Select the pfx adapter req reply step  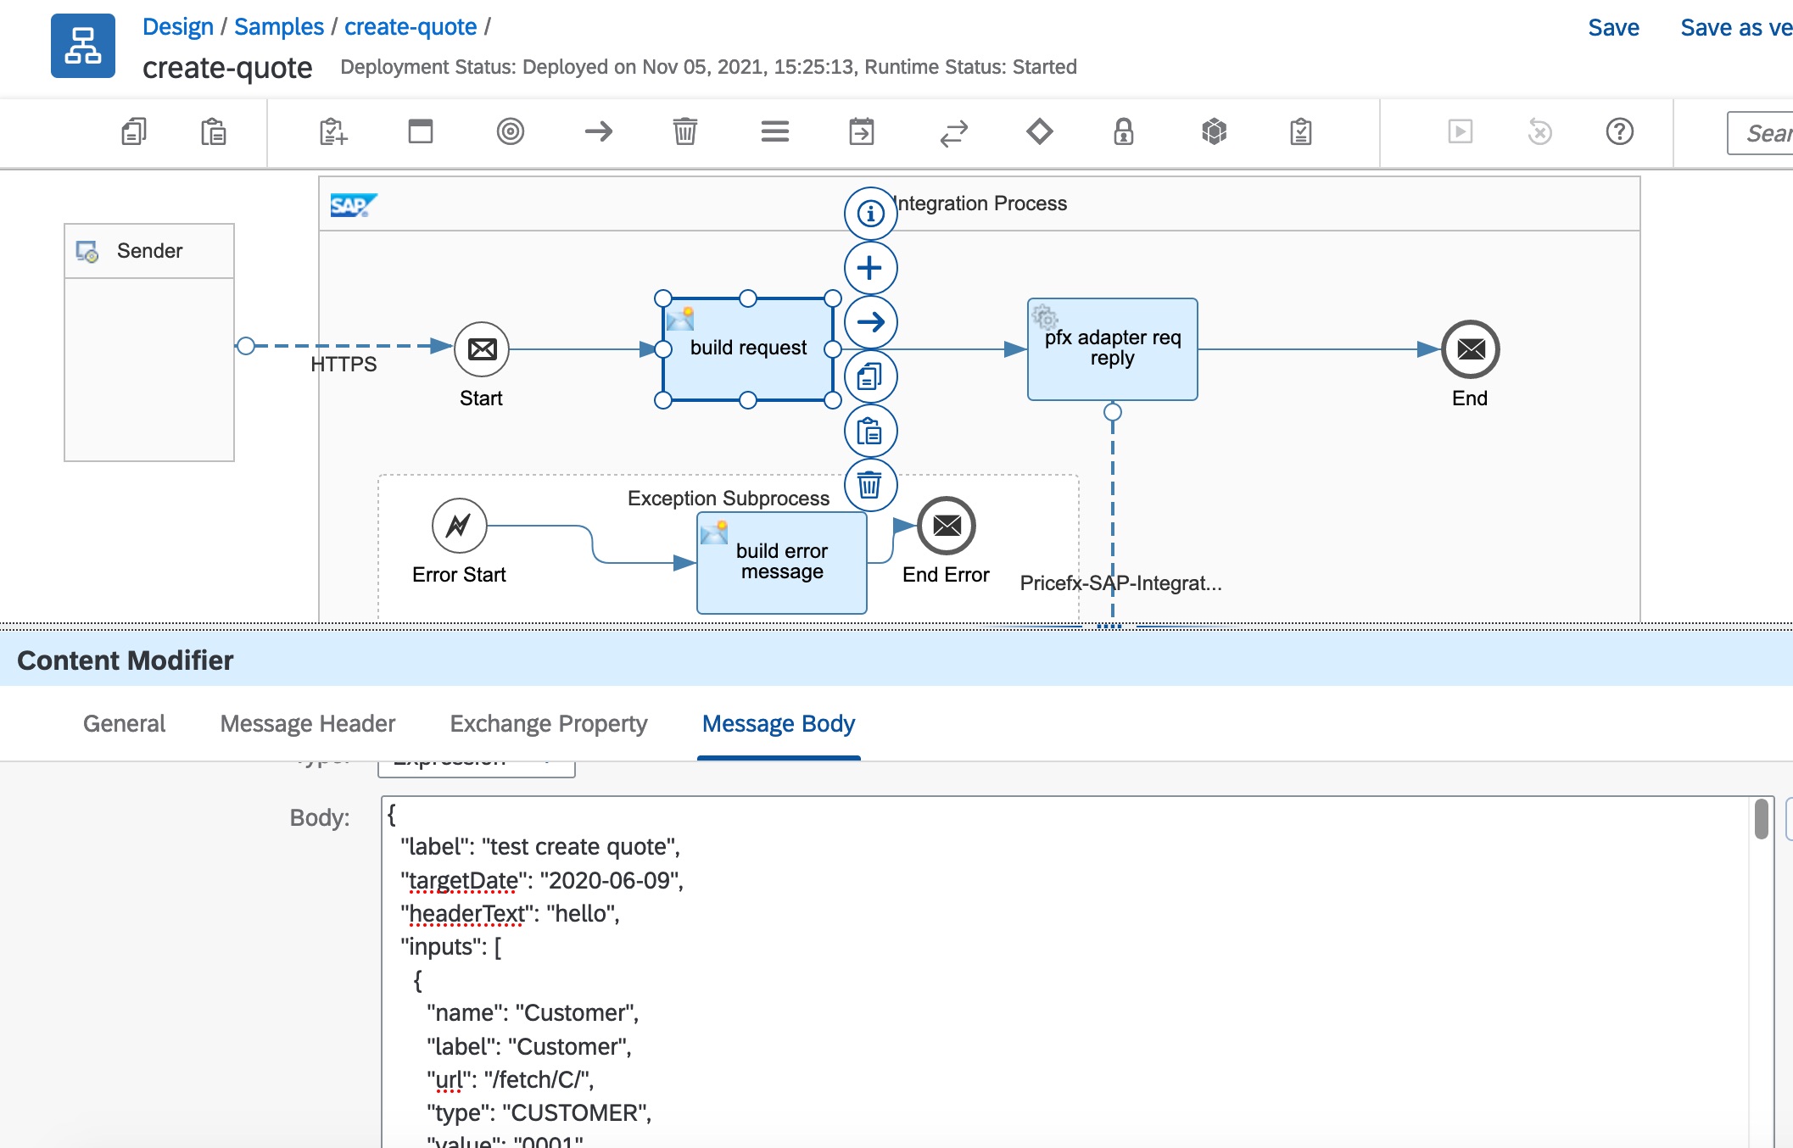pyautogui.click(x=1112, y=348)
